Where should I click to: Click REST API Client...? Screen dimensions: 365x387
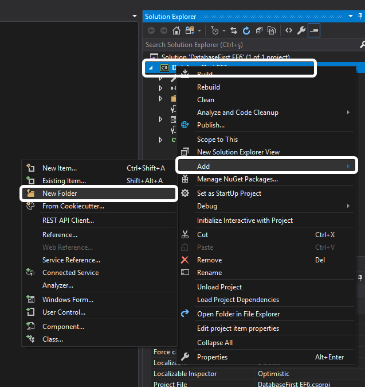[99, 220]
